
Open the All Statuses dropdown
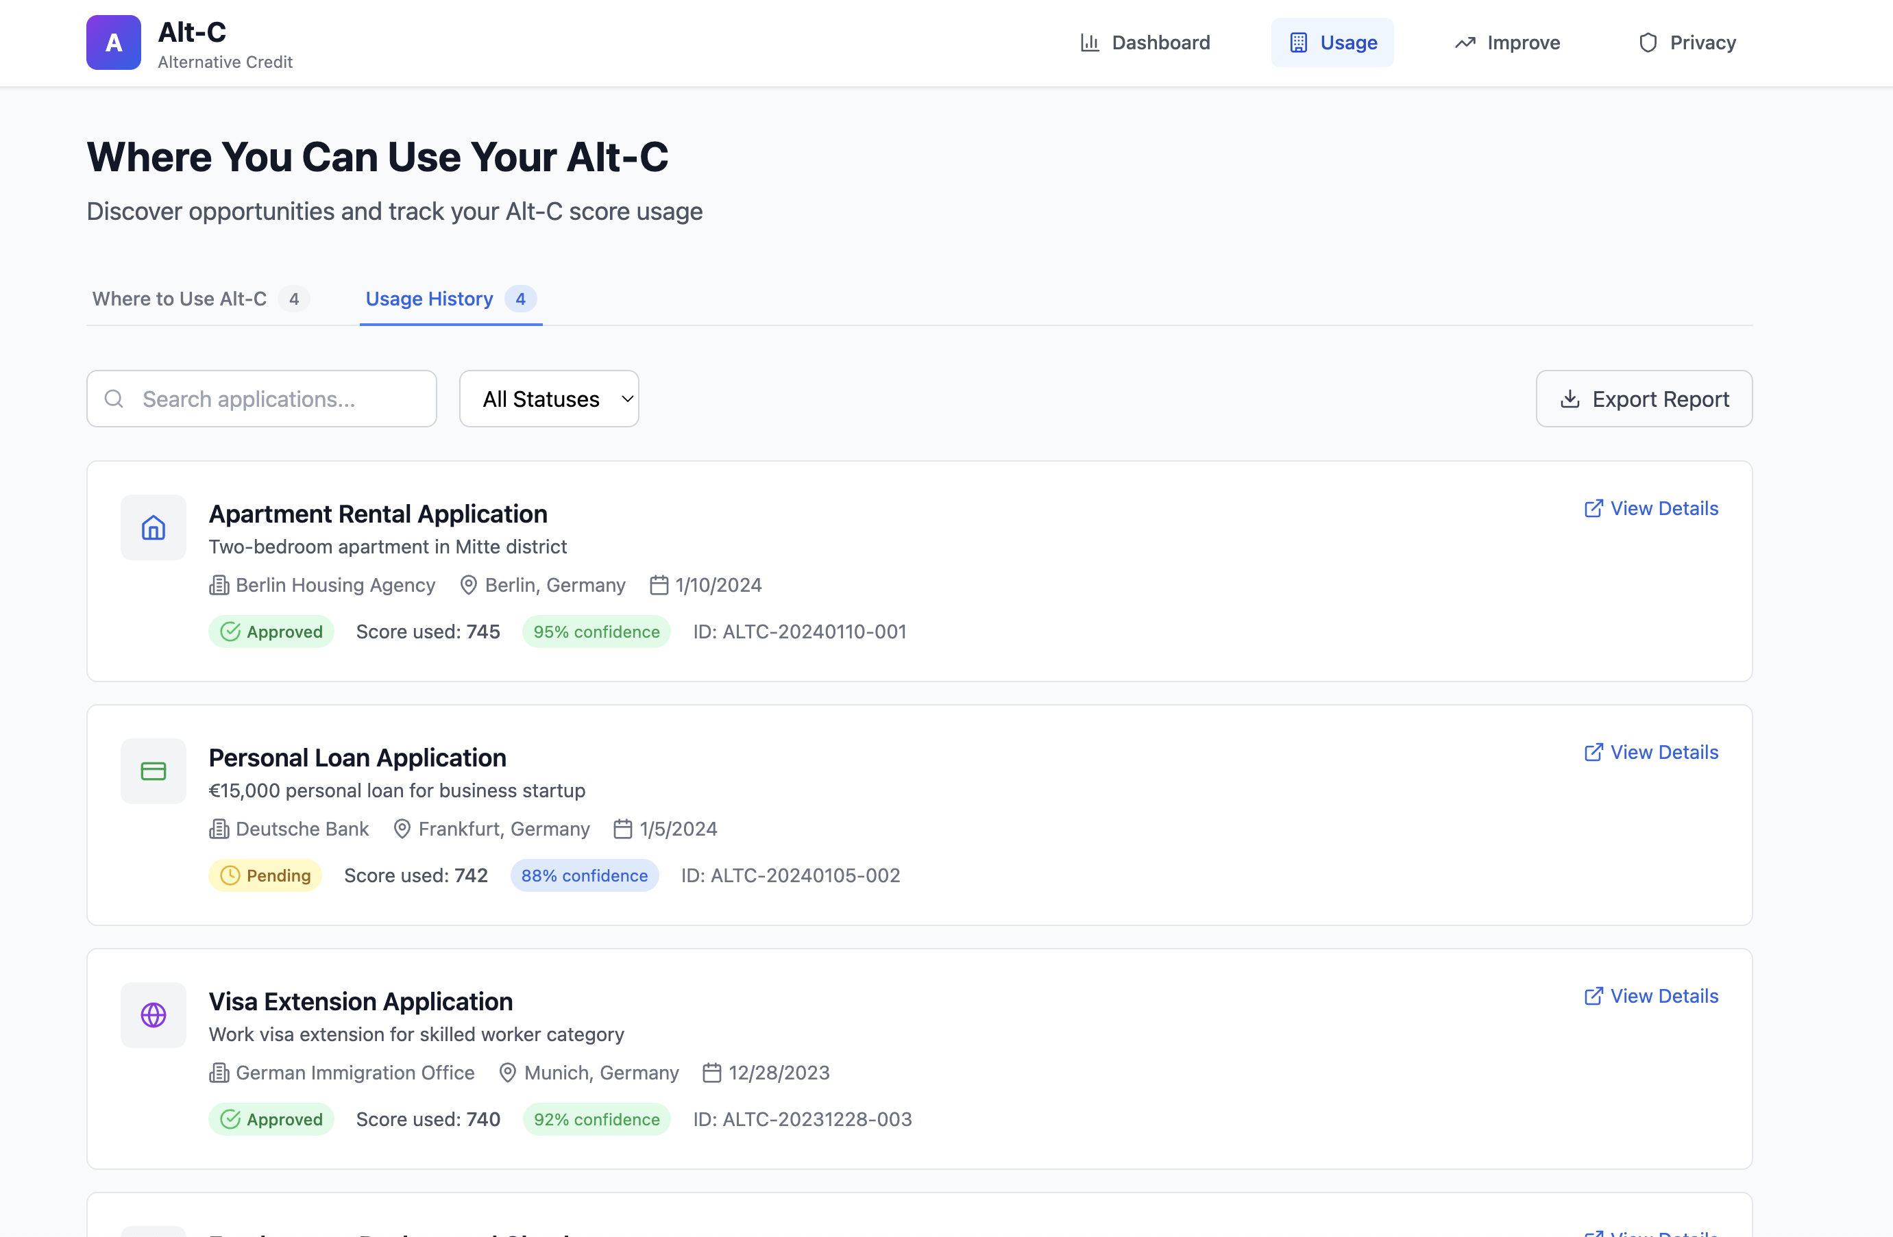click(x=549, y=399)
